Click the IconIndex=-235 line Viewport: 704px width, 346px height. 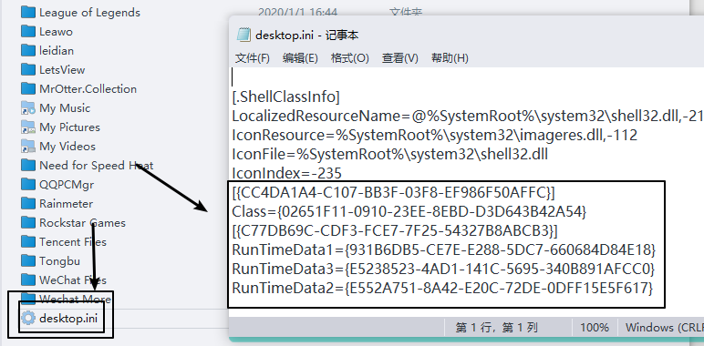[x=287, y=173]
